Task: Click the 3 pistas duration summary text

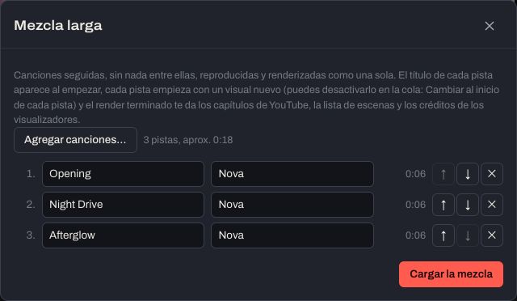Action: (188, 140)
